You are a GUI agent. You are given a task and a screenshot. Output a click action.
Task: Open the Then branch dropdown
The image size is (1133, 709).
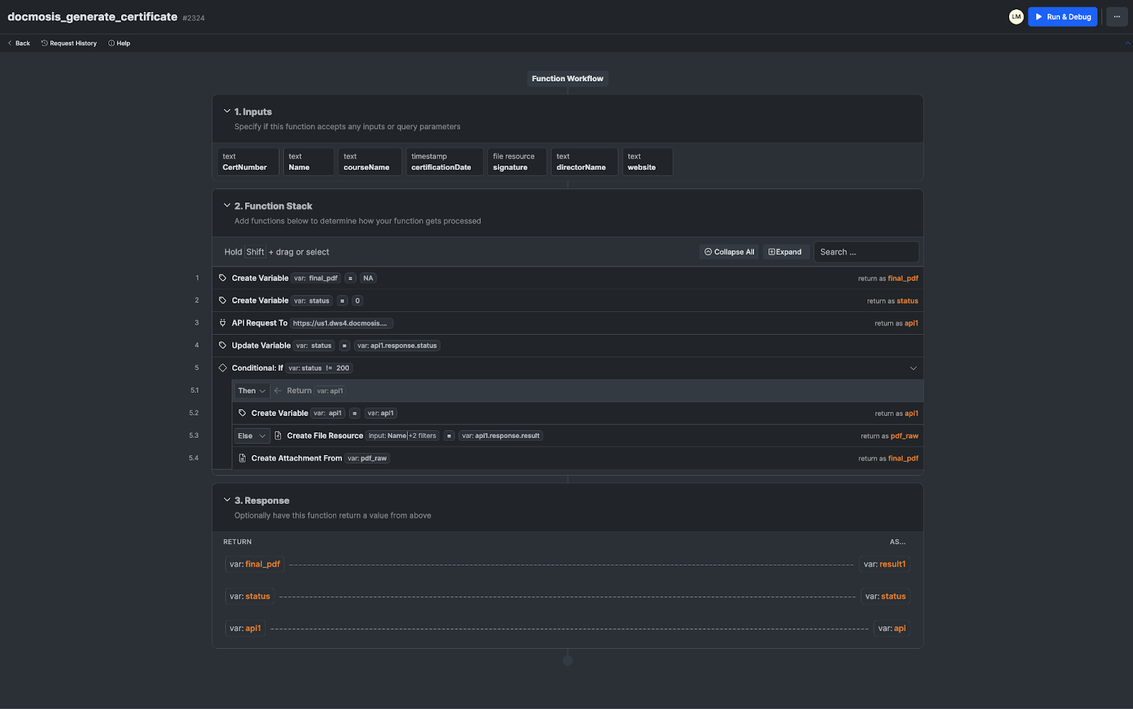tap(251, 391)
